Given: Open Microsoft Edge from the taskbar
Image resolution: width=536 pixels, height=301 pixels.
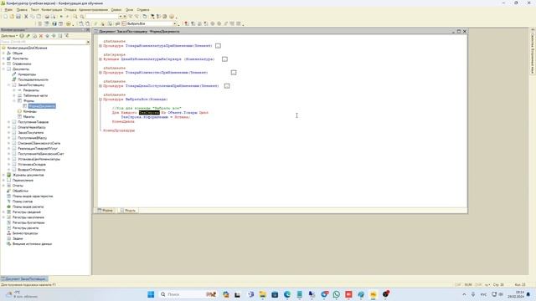Looking at the screenshot, I should tap(287, 294).
